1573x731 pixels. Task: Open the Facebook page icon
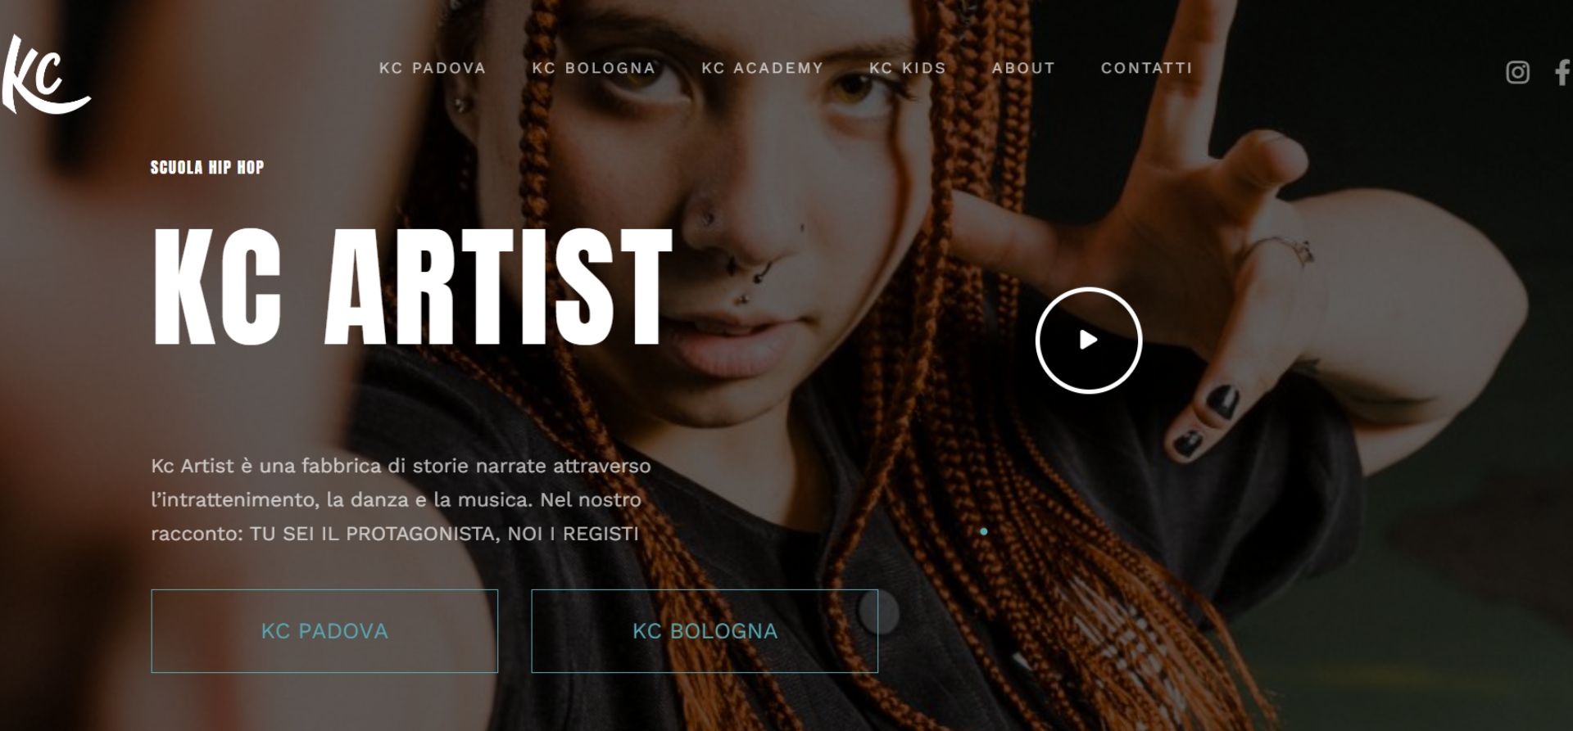(x=1562, y=73)
